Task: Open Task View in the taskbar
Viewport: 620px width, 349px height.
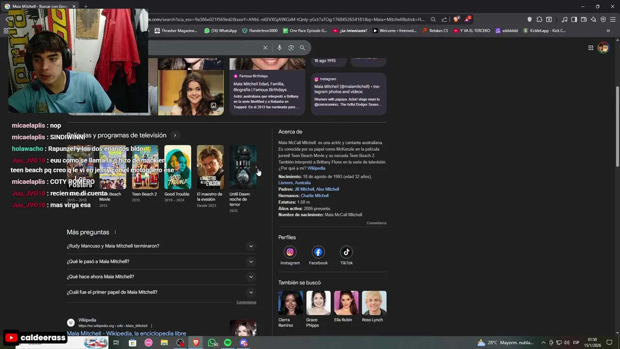Action: pyautogui.click(x=116, y=343)
